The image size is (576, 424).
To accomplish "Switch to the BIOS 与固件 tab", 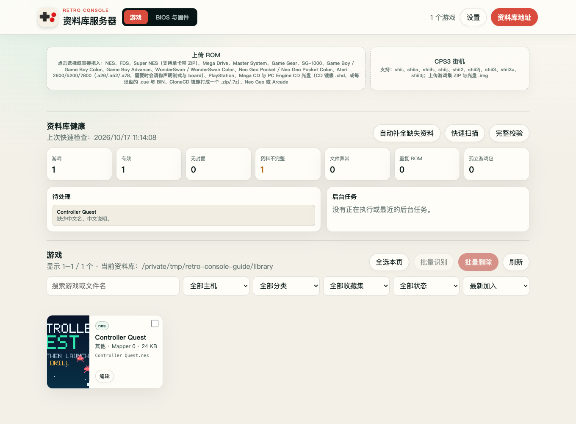I will [172, 17].
